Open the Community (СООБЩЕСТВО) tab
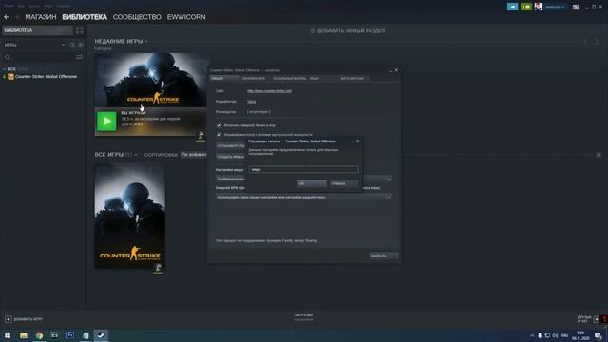The height and width of the screenshot is (342, 608). click(137, 17)
